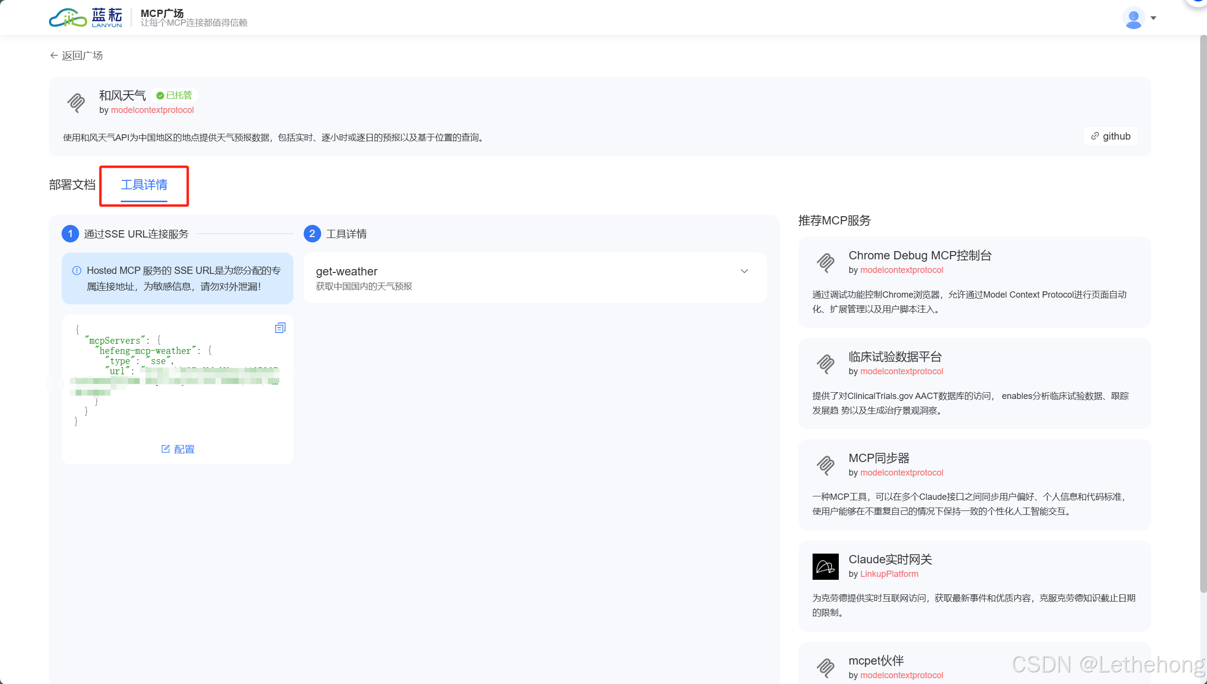
Task: Expand the account dropdown arrow
Action: (1154, 18)
